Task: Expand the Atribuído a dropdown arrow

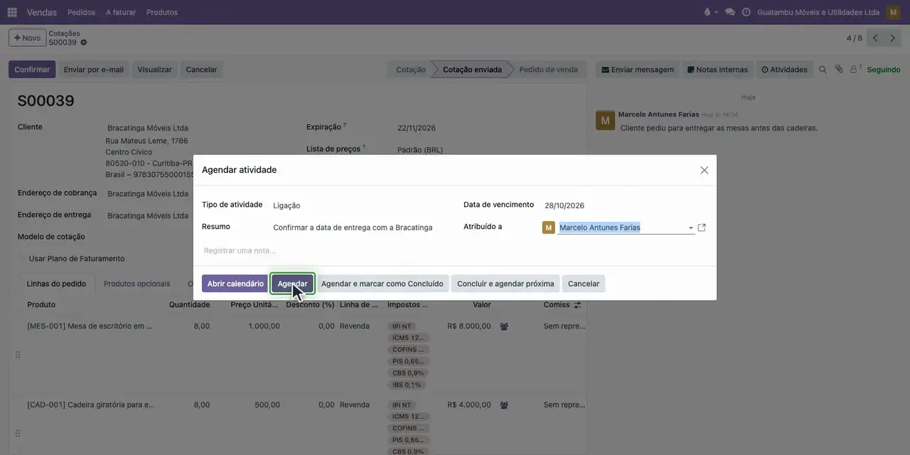Action: 690,228
